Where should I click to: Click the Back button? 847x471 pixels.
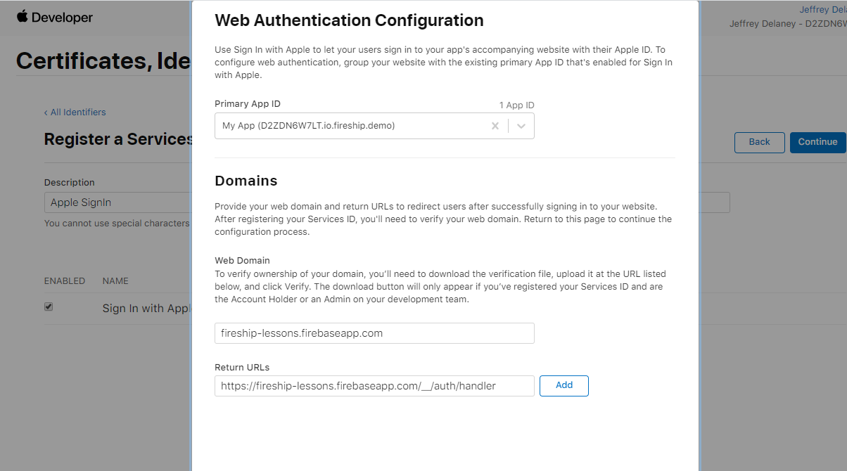coord(759,142)
